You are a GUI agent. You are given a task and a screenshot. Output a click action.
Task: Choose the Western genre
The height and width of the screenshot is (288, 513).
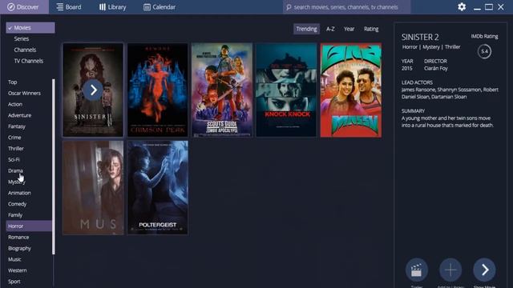(18, 270)
